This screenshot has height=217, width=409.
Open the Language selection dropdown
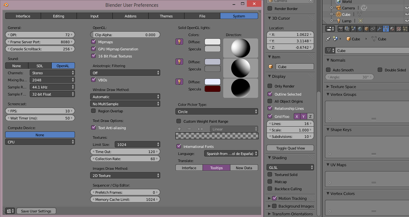pos(231,154)
